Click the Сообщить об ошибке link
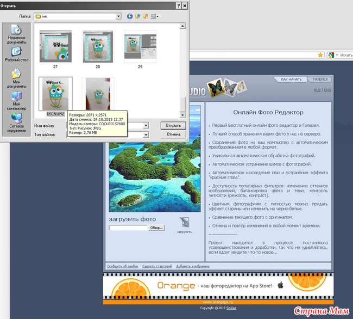The image size is (353, 319). point(122,266)
